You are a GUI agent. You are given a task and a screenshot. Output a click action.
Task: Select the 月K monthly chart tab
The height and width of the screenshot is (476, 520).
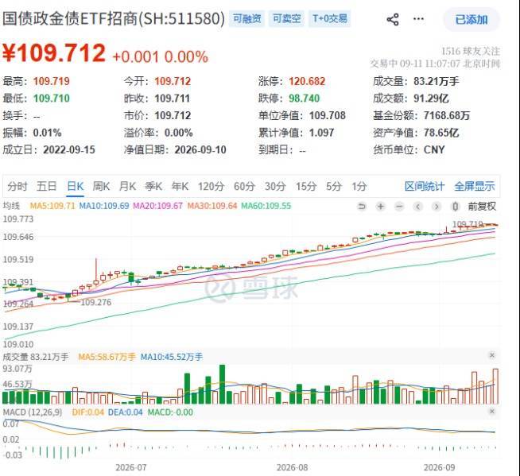click(x=127, y=186)
